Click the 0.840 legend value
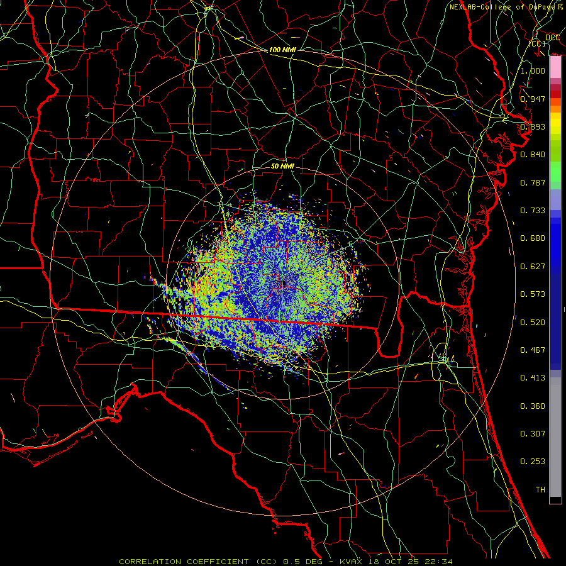 [533, 155]
